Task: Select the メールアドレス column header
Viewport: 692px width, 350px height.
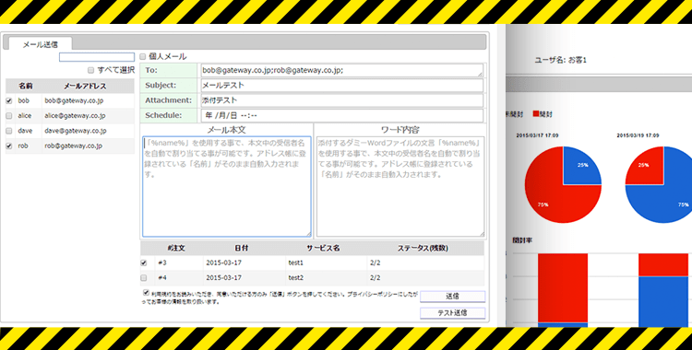Action: click(x=85, y=86)
